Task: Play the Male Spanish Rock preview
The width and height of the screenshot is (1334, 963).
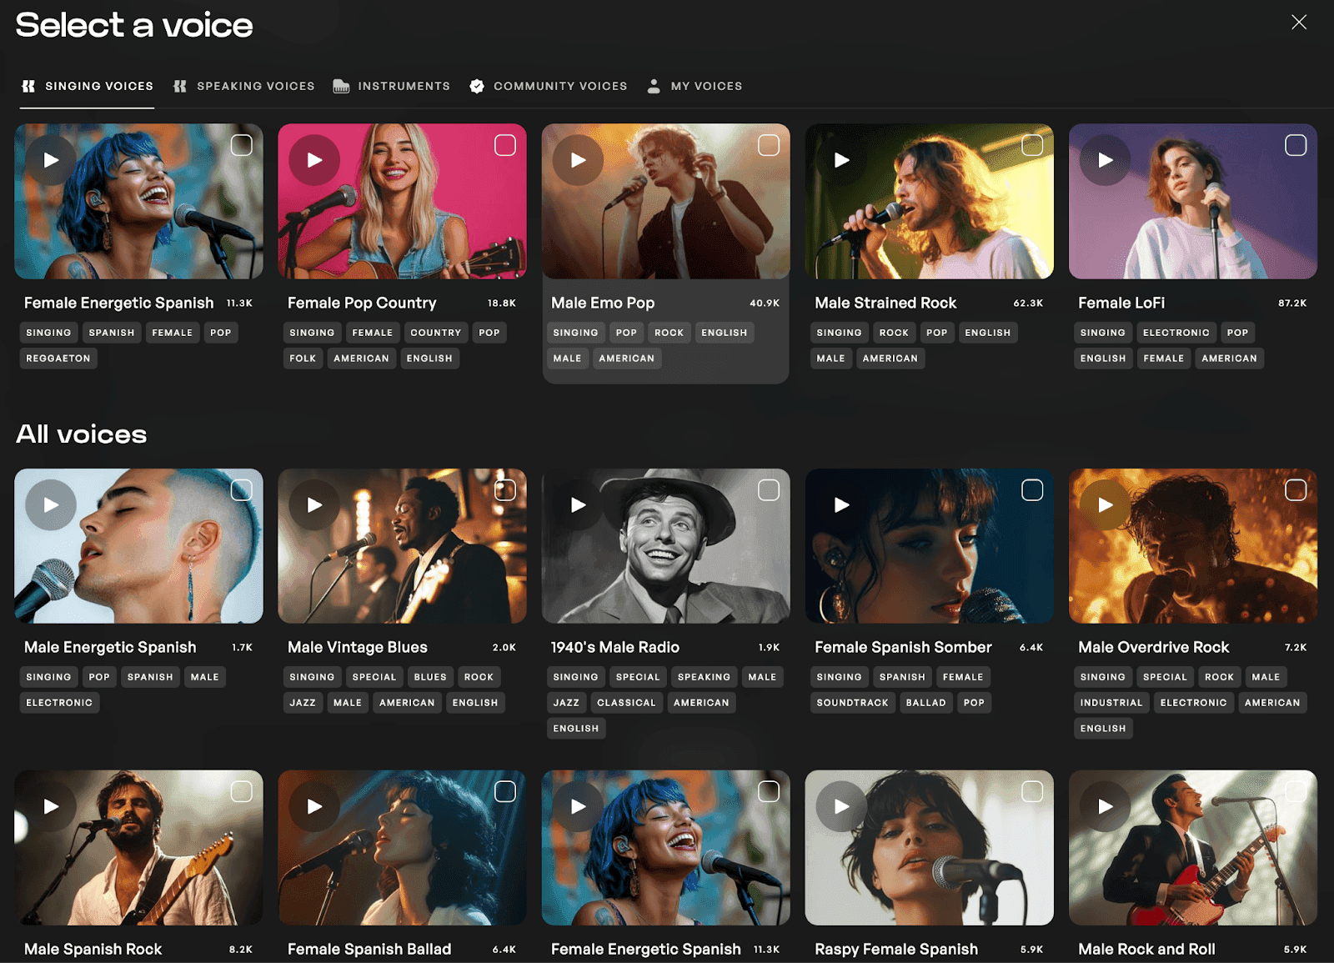Action: [x=51, y=806]
